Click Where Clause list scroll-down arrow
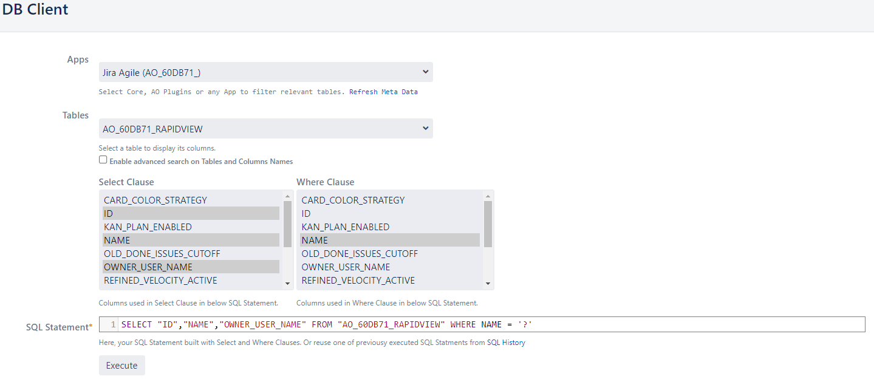The height and width of the screenshot is (379, 874). [x=487, y=284]
